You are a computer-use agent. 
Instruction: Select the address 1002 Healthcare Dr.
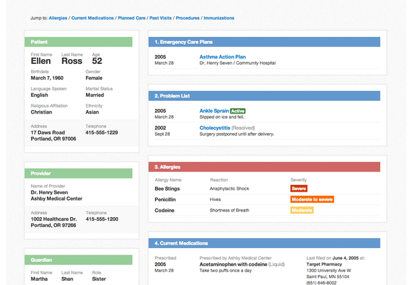[54, 219]
